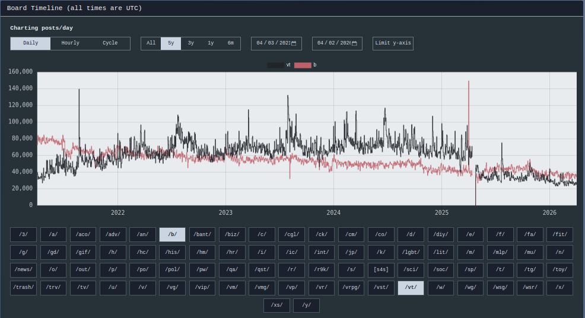The image size is (585, 318).
Task: Select the /ck/ board button
Action: 322,234
